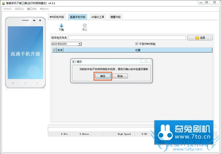
Task: Switch to the 增量升级 tab
Action: tap(115, 17)
